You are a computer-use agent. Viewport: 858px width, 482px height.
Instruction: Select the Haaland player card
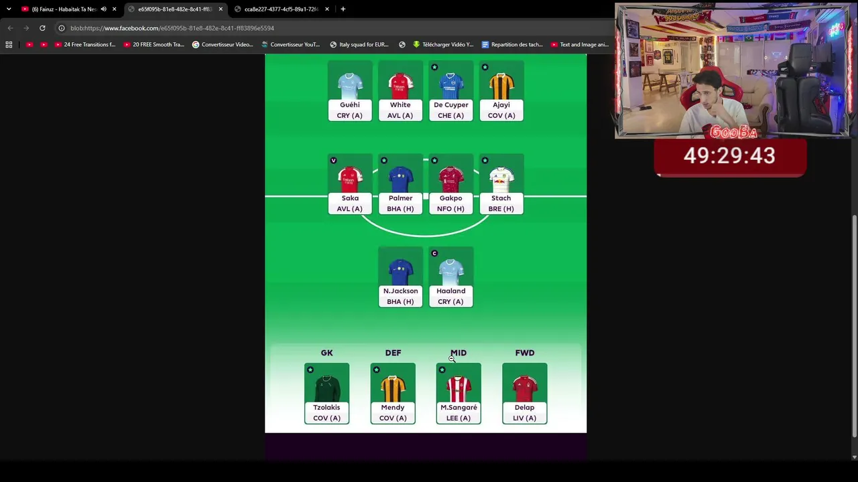click(x=450, y=277)
